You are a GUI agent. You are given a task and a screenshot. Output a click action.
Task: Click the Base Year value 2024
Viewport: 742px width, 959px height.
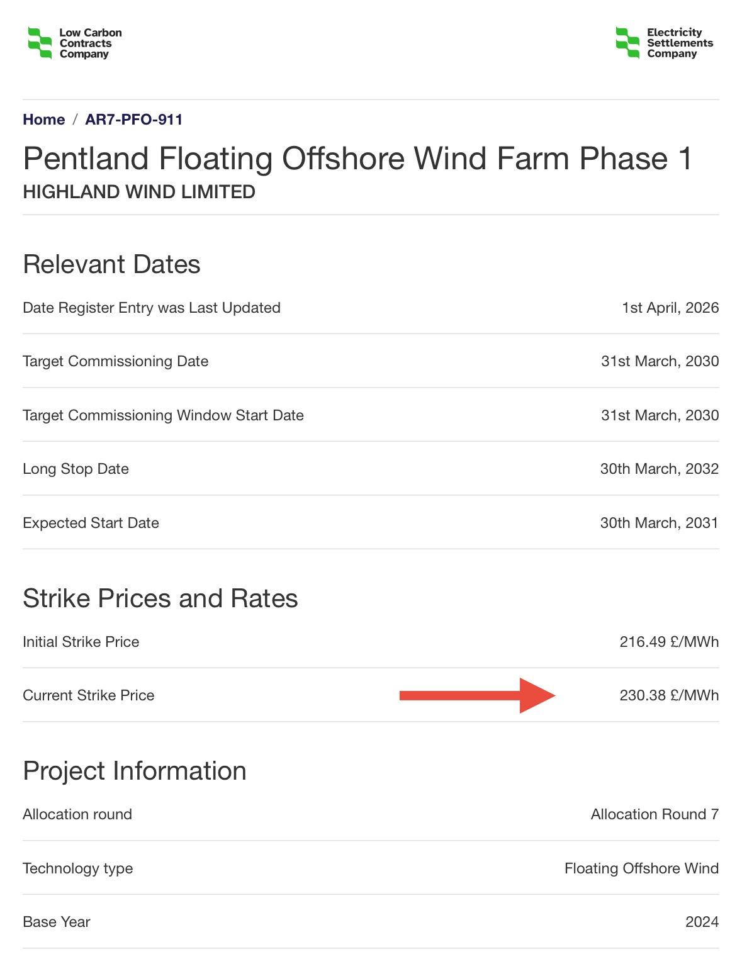pyautogui.click(x=702, y=922)
